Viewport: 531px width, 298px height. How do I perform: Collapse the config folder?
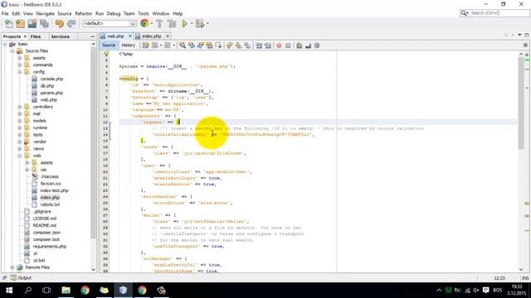point(20,72)
